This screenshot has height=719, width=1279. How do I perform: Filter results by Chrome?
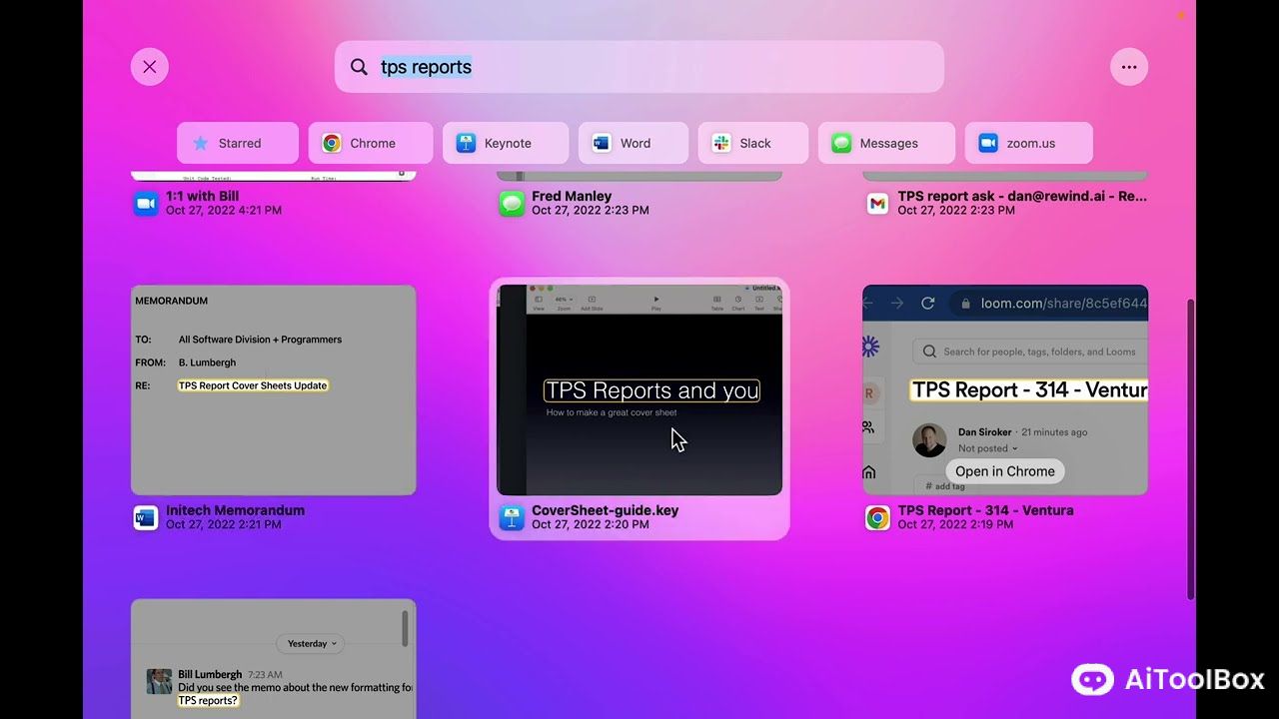[371, 143]
